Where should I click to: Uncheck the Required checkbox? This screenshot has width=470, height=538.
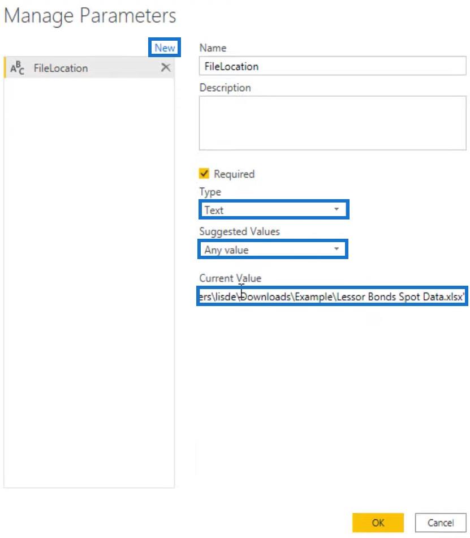204,174
